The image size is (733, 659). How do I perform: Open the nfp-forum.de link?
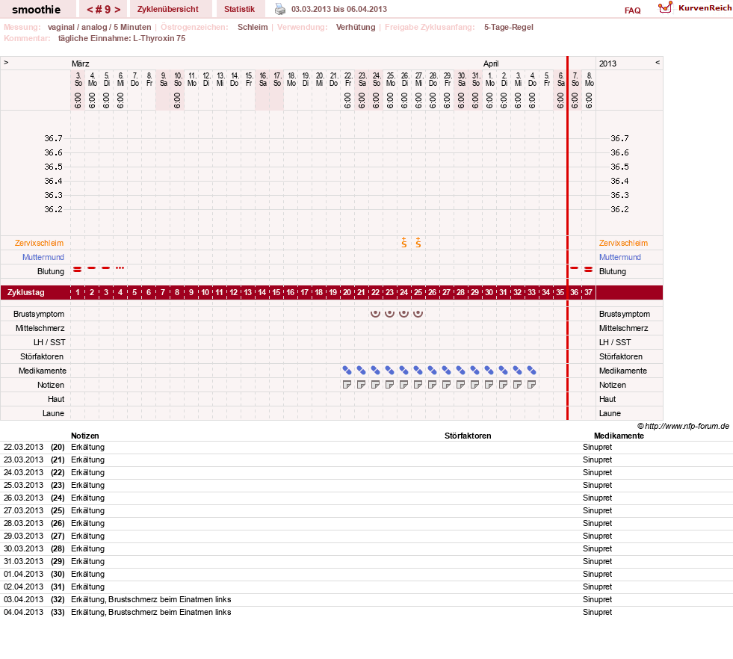point(687,426)
